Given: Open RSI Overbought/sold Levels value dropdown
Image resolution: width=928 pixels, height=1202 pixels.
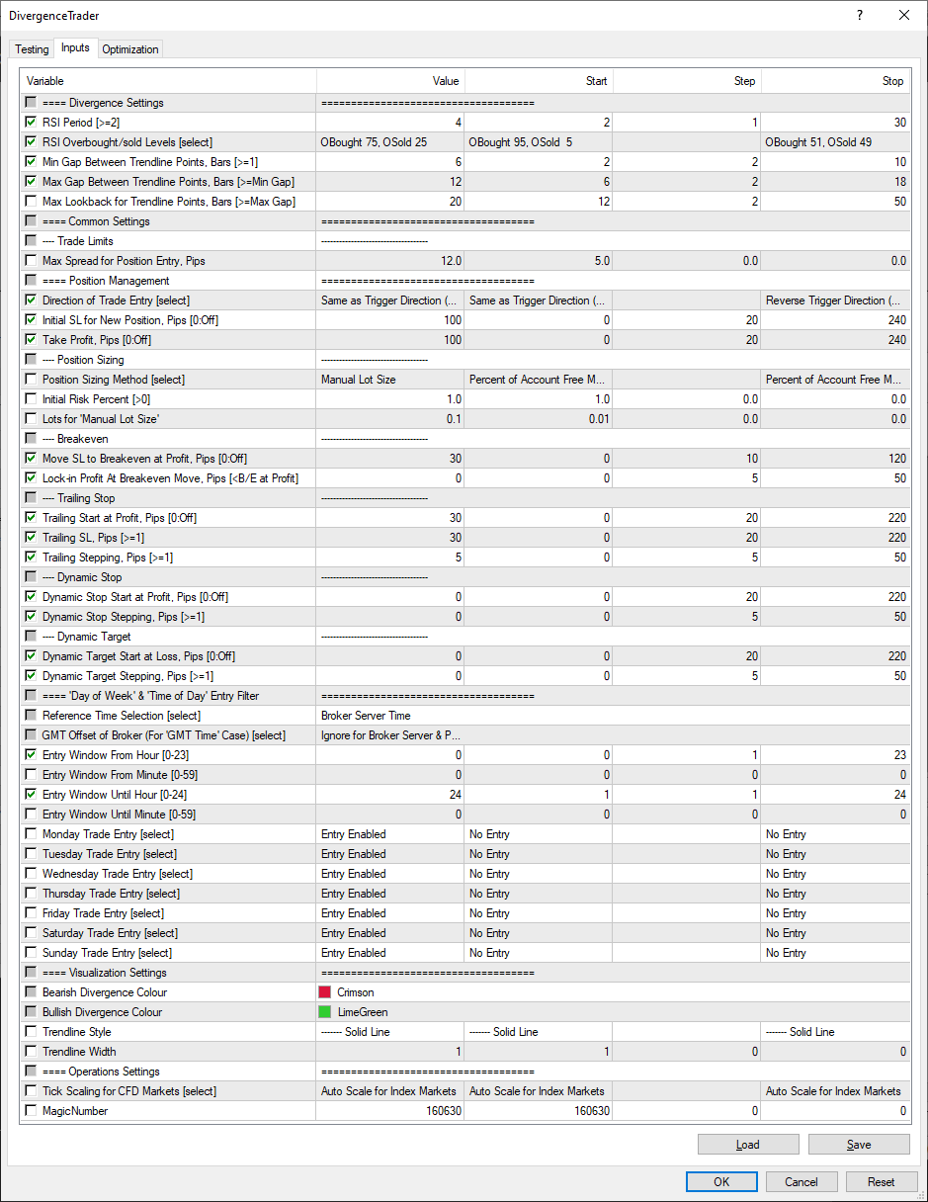Looking at the screenshot, I should pos(389,142).
